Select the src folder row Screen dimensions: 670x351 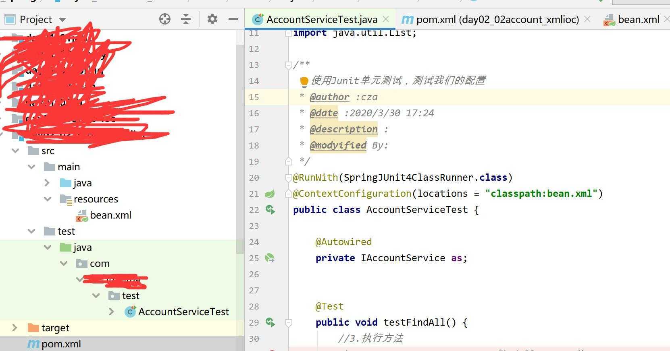(118, 151)
